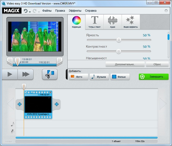Open the undo history dropdown arrow
The width and height of the screenshot is (172, 146).
click(30, 12)
